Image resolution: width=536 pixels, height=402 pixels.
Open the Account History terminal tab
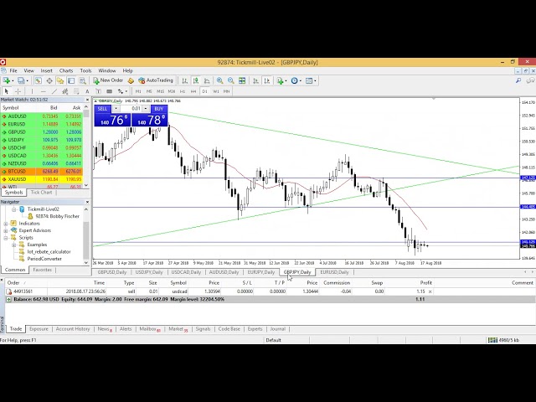click(x=72, y=329)
